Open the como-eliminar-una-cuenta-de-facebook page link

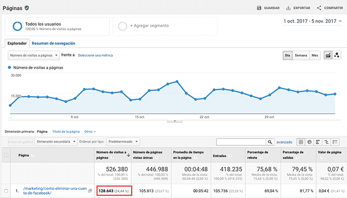[55, 191]
